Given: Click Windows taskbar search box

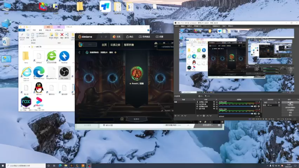Looking at the screenshot, I should click(x=26, y=166).
